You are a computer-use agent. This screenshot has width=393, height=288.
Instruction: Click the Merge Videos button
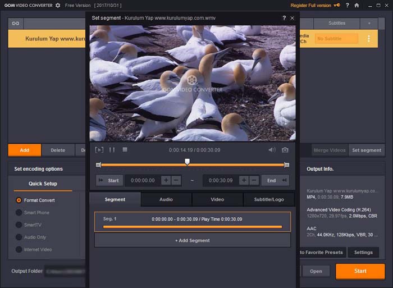pos(330,150)
